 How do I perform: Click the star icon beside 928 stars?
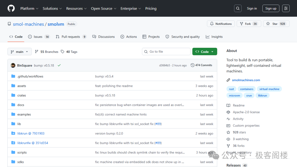[228, 132]
